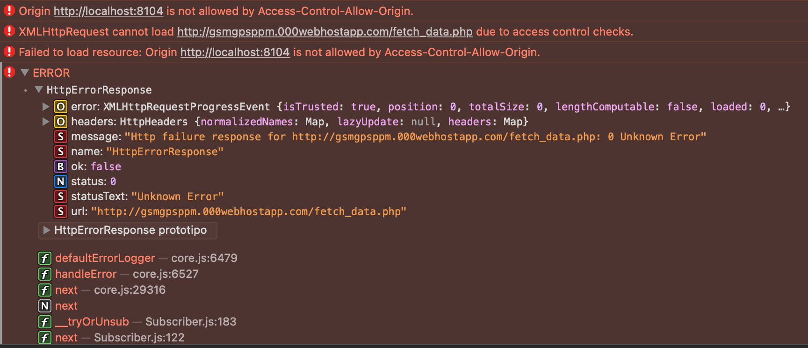808x348 pixels.
Task: Jump to Subscriber.js:122 source location
Action: click(x=139, y=337)
